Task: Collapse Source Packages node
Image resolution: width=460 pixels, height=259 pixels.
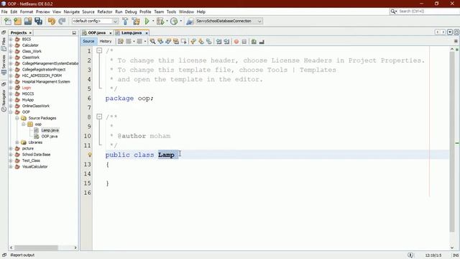Action: tap(17, 118)
